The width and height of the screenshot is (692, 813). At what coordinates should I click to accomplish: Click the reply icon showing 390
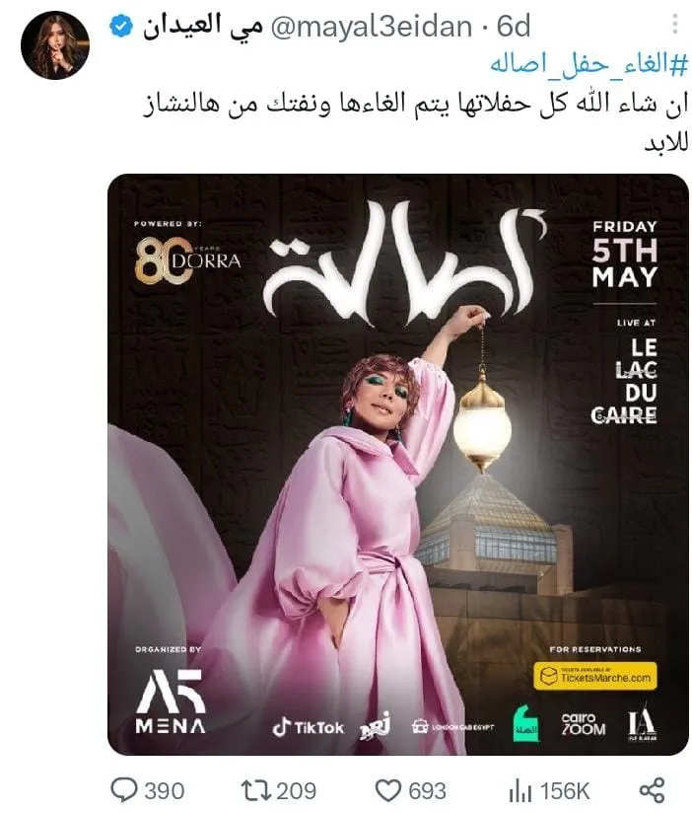click(x=124, y=790)
